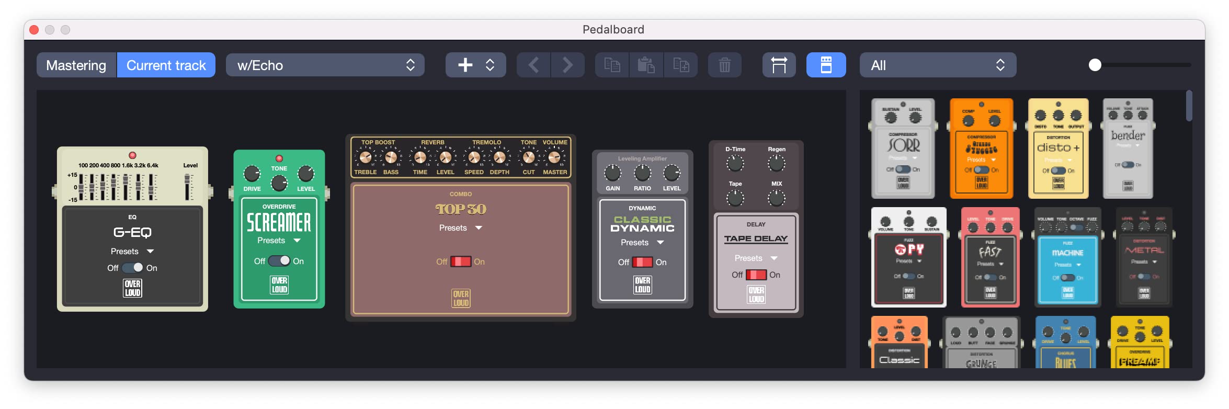Click the GAIN knob on Classic Dynamic
1229x409 pixels.
tap(612, 173)
